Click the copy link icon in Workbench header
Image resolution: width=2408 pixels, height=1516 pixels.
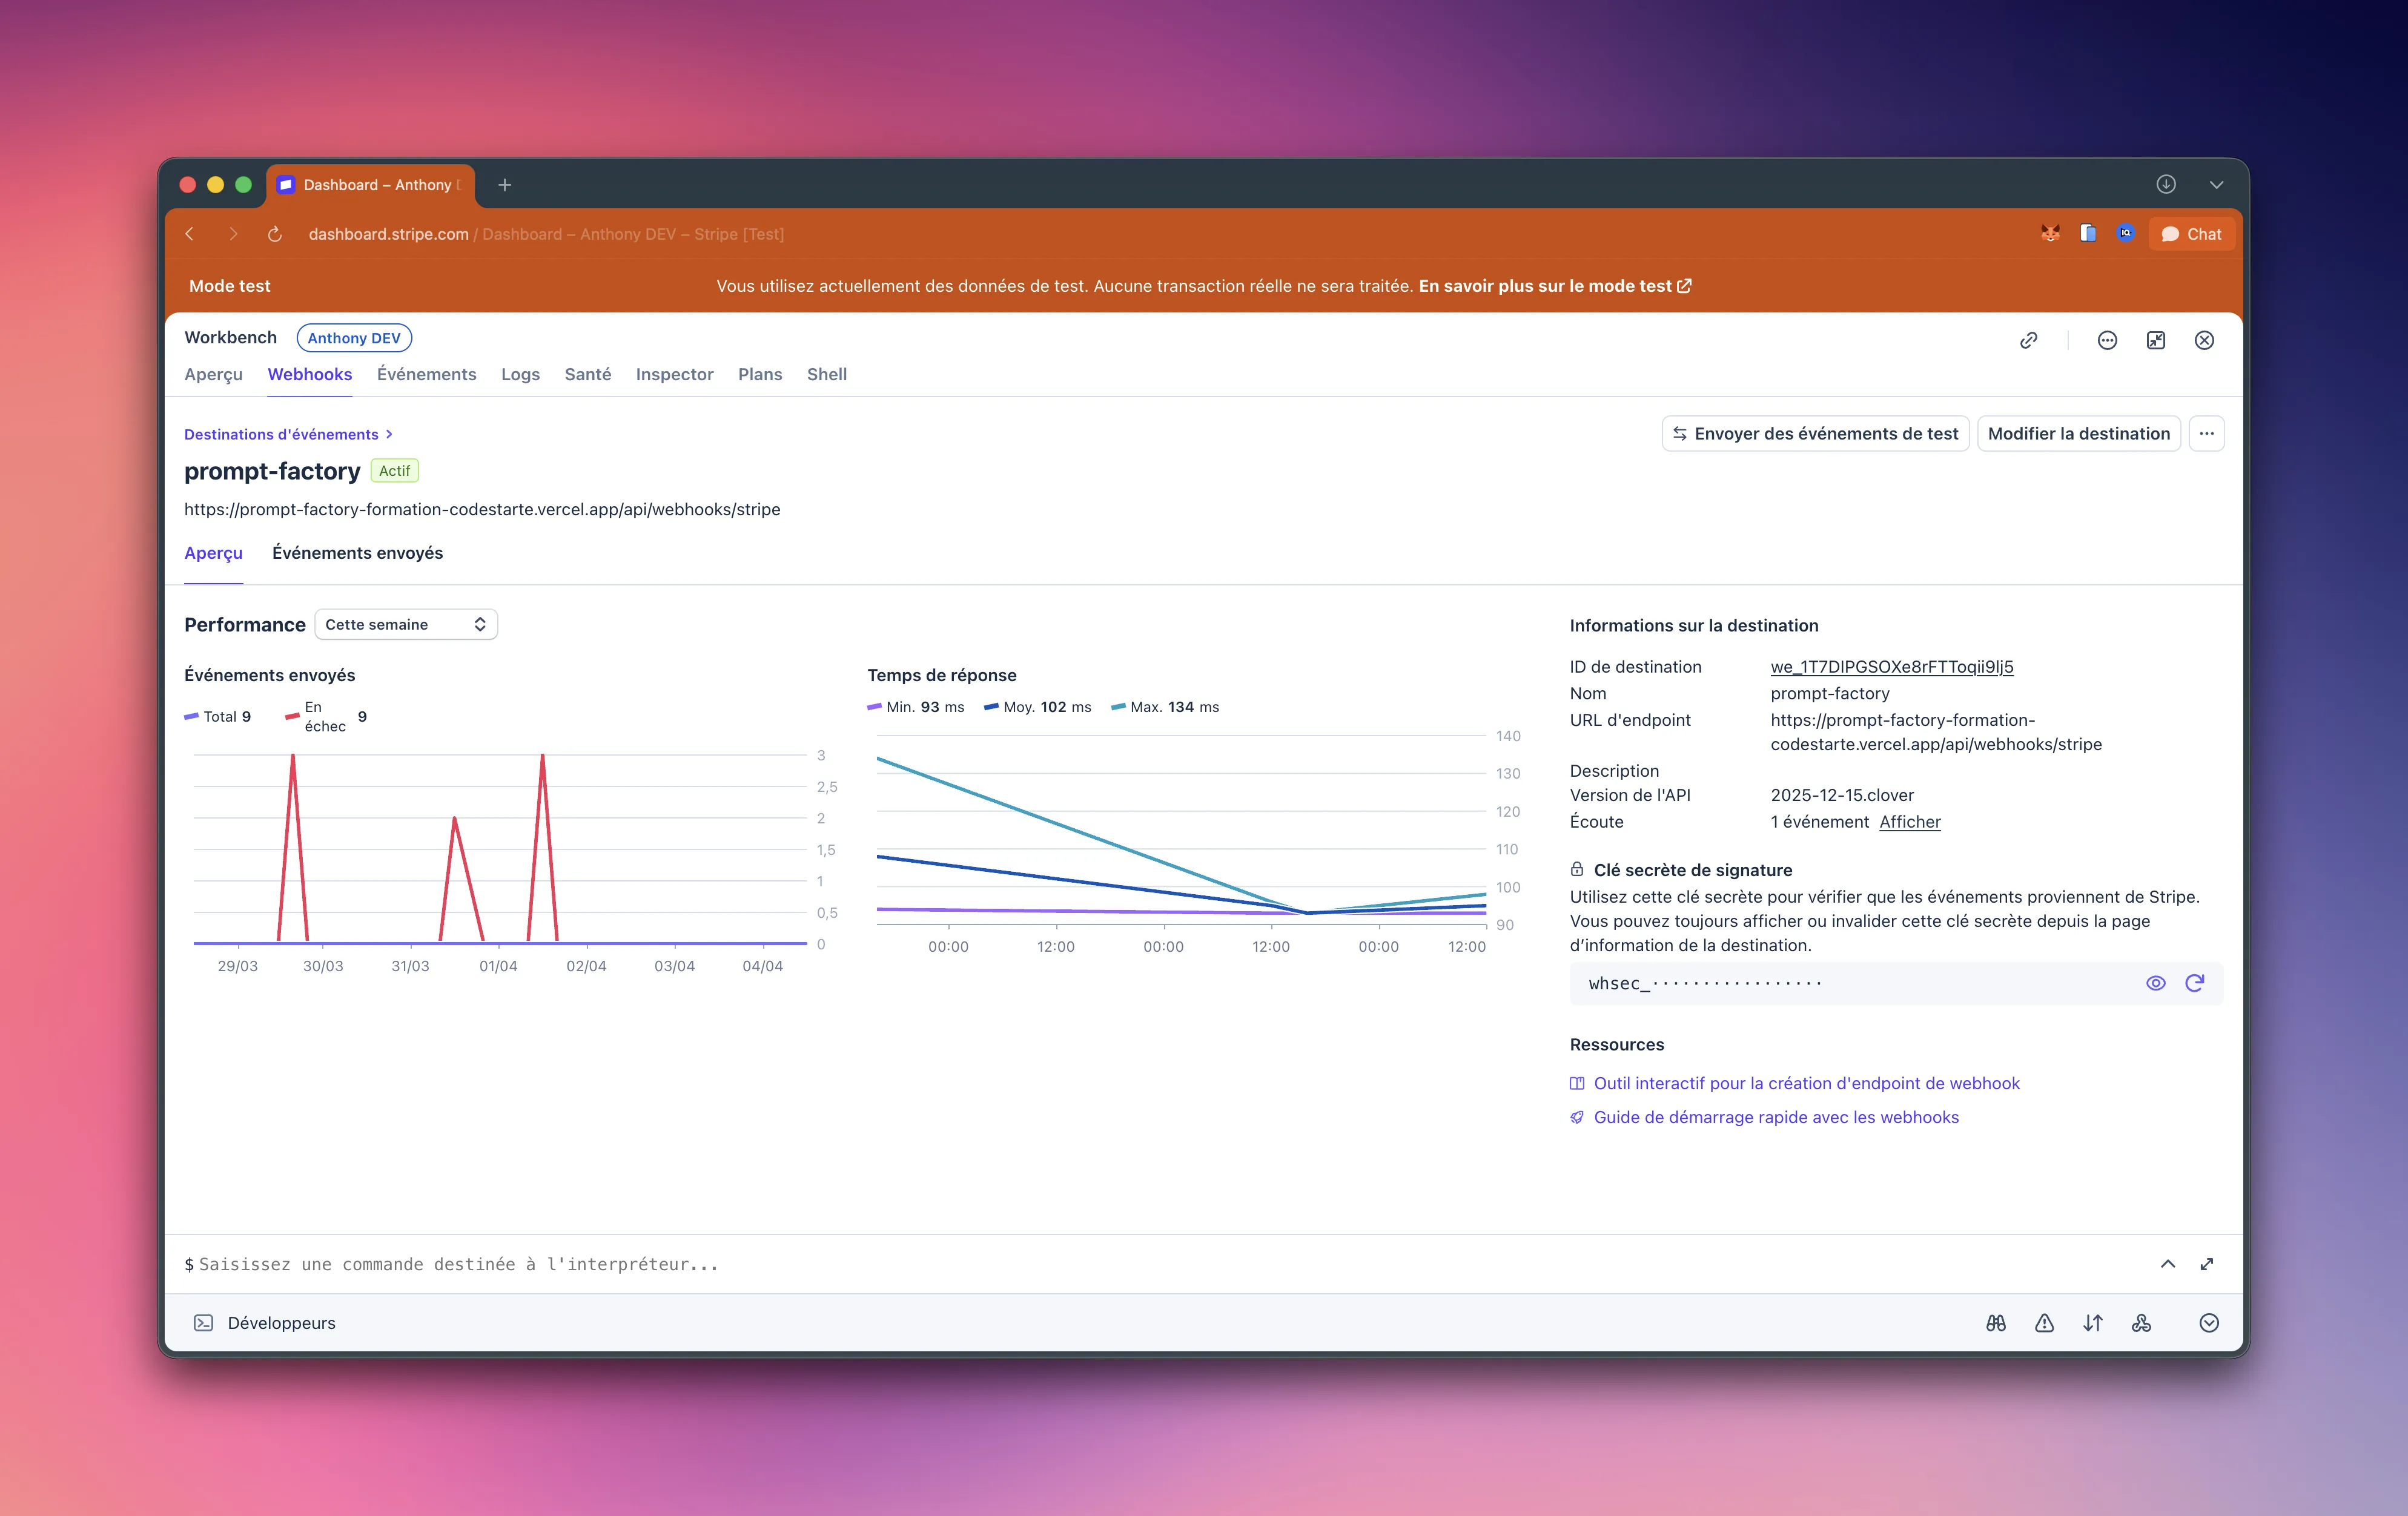coord(2028,340)
